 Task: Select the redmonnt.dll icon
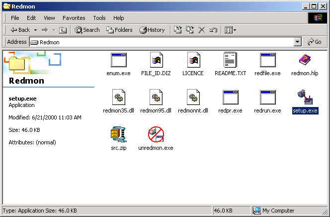(193, 97)
